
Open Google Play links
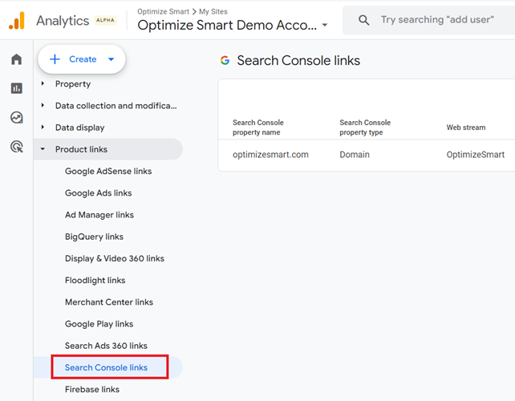click(99, 324)
